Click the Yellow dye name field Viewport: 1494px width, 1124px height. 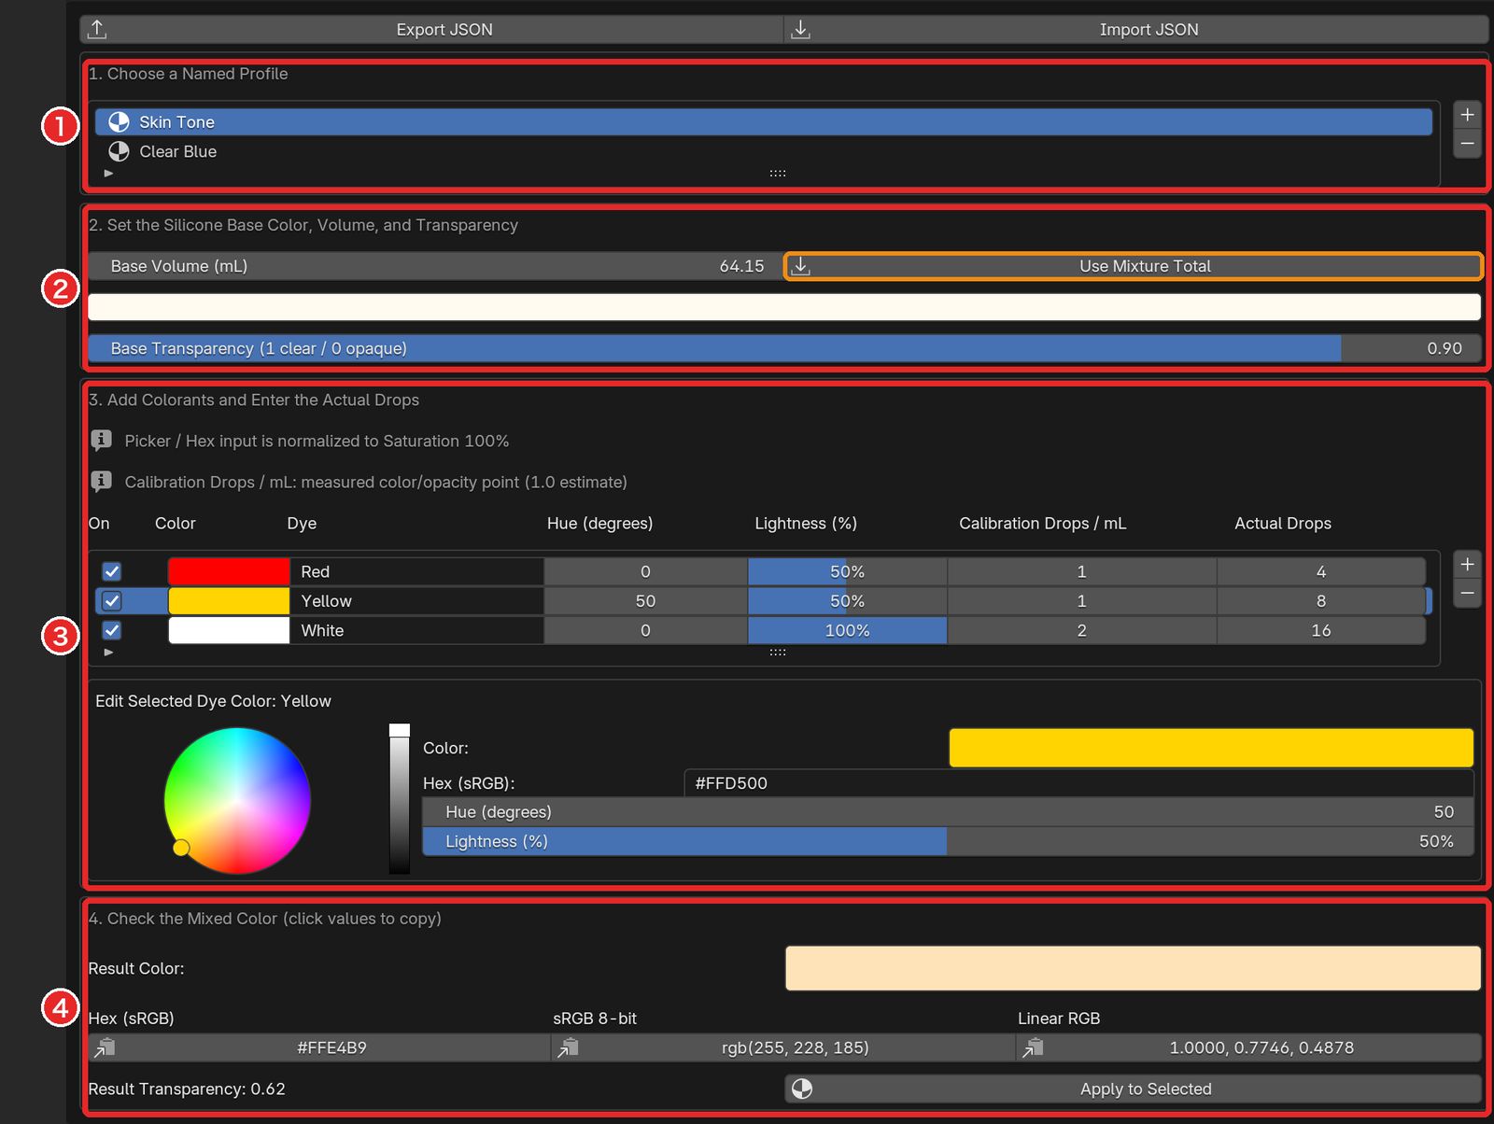416,600
